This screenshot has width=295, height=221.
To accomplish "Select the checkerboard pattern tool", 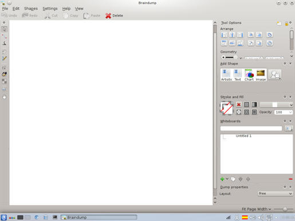I will (x=4, y=81).
